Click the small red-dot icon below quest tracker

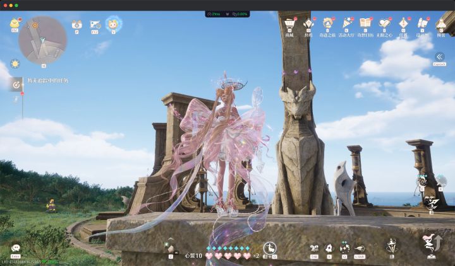point(16,100)
